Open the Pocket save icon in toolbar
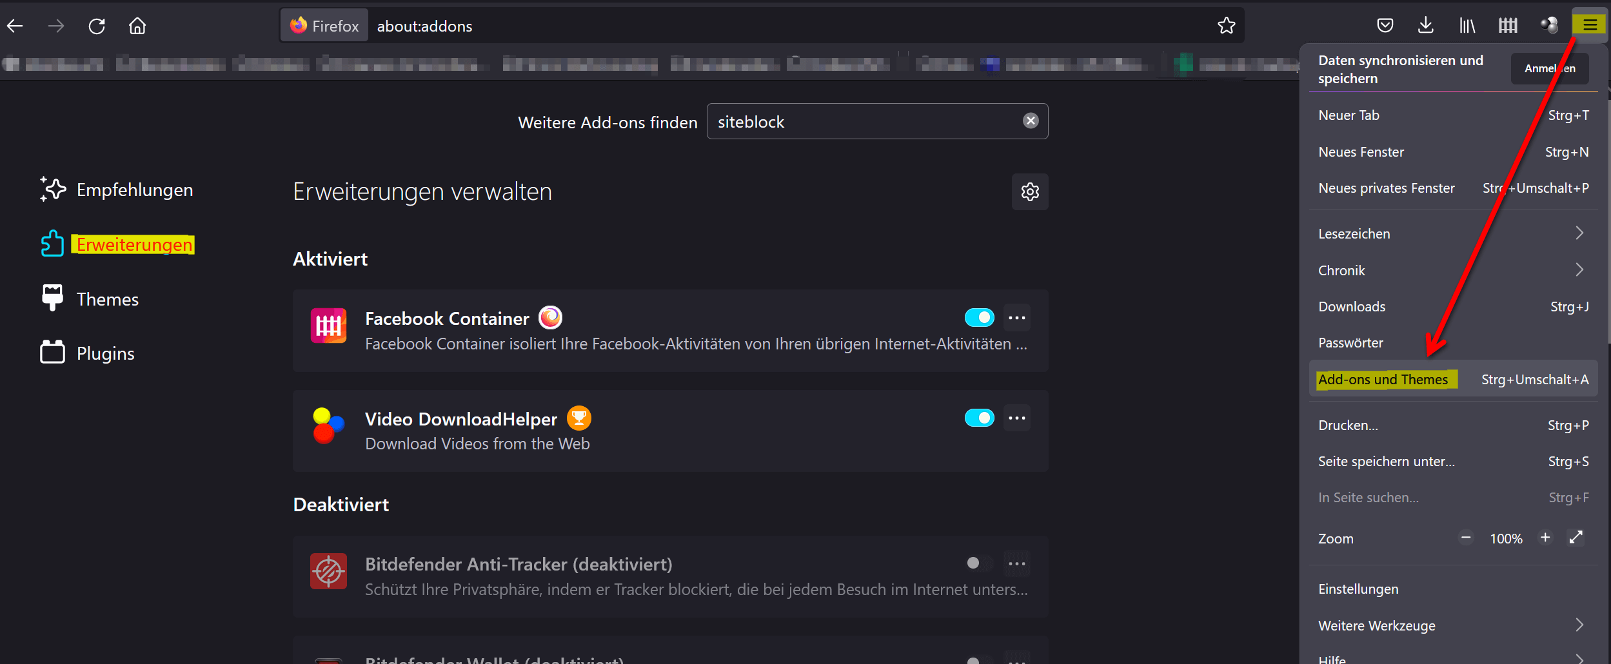The height and width of the screenshot is (664, 1611). [1385, 26]
